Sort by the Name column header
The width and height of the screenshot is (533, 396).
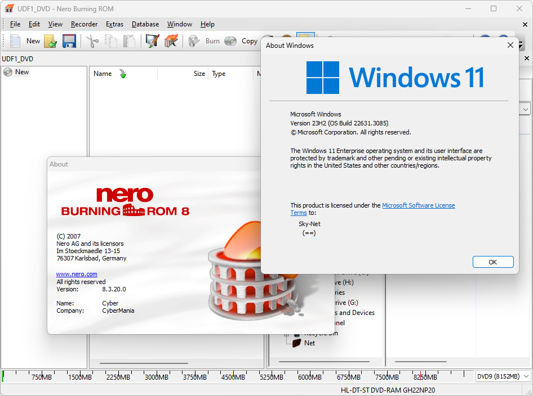[123, 74]
